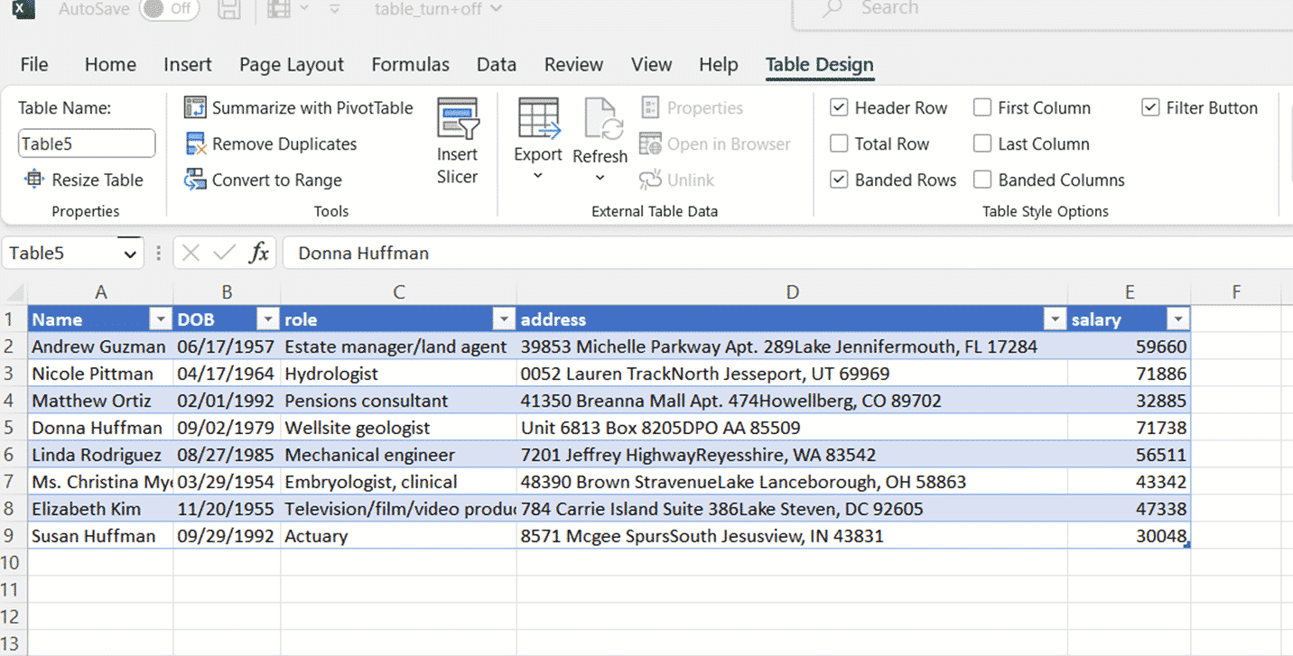Select the salary cell 71738

(x=1129, y=428)
